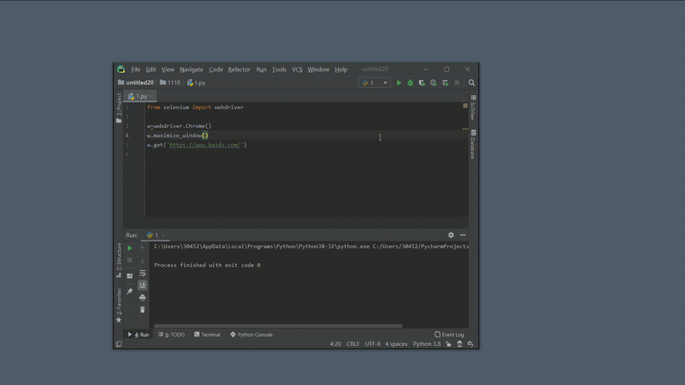Open the Refactor menu
The height and width of the screenshot is (385, 685).
pyautogui.click(x=239, y=70)
